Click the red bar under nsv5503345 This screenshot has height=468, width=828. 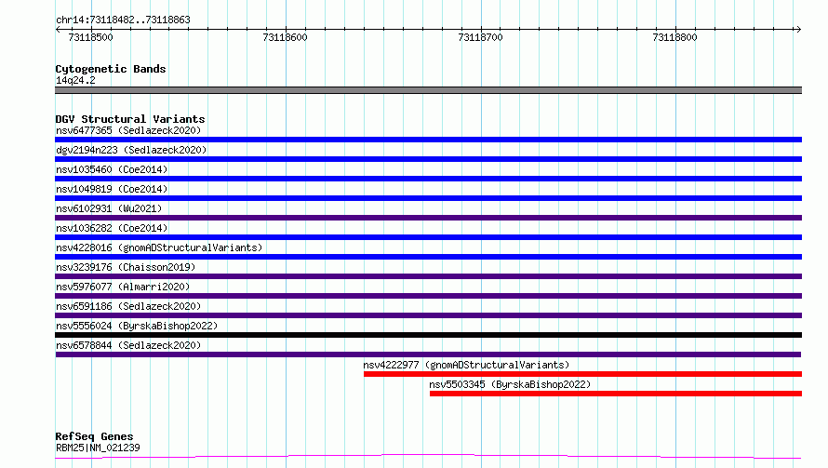pyautogui.click(x=616, y=394)
